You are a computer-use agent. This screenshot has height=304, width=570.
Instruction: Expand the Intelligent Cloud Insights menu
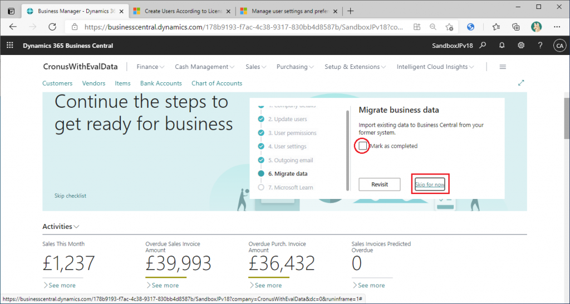pyautogui.click(x=435, y=67)
